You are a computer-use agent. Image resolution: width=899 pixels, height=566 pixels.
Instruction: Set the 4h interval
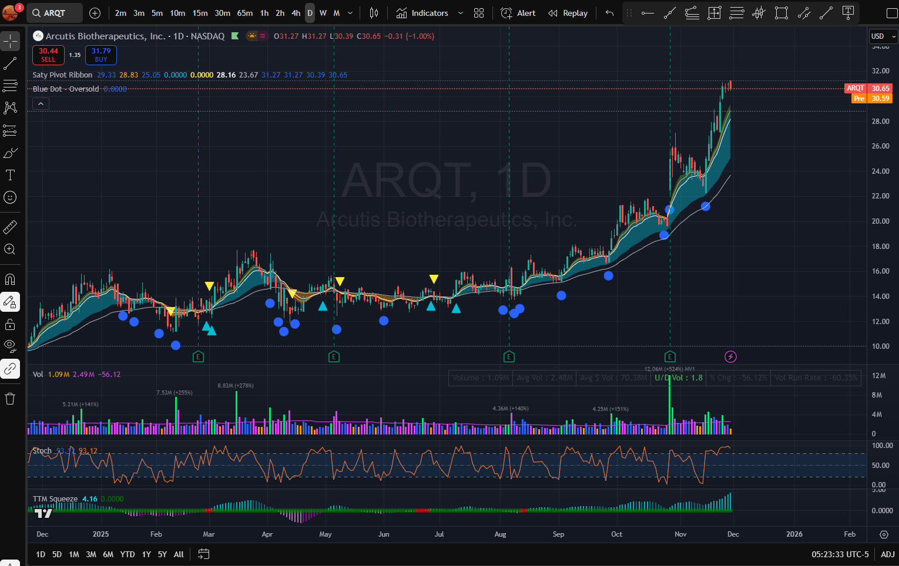pos(296,13)
